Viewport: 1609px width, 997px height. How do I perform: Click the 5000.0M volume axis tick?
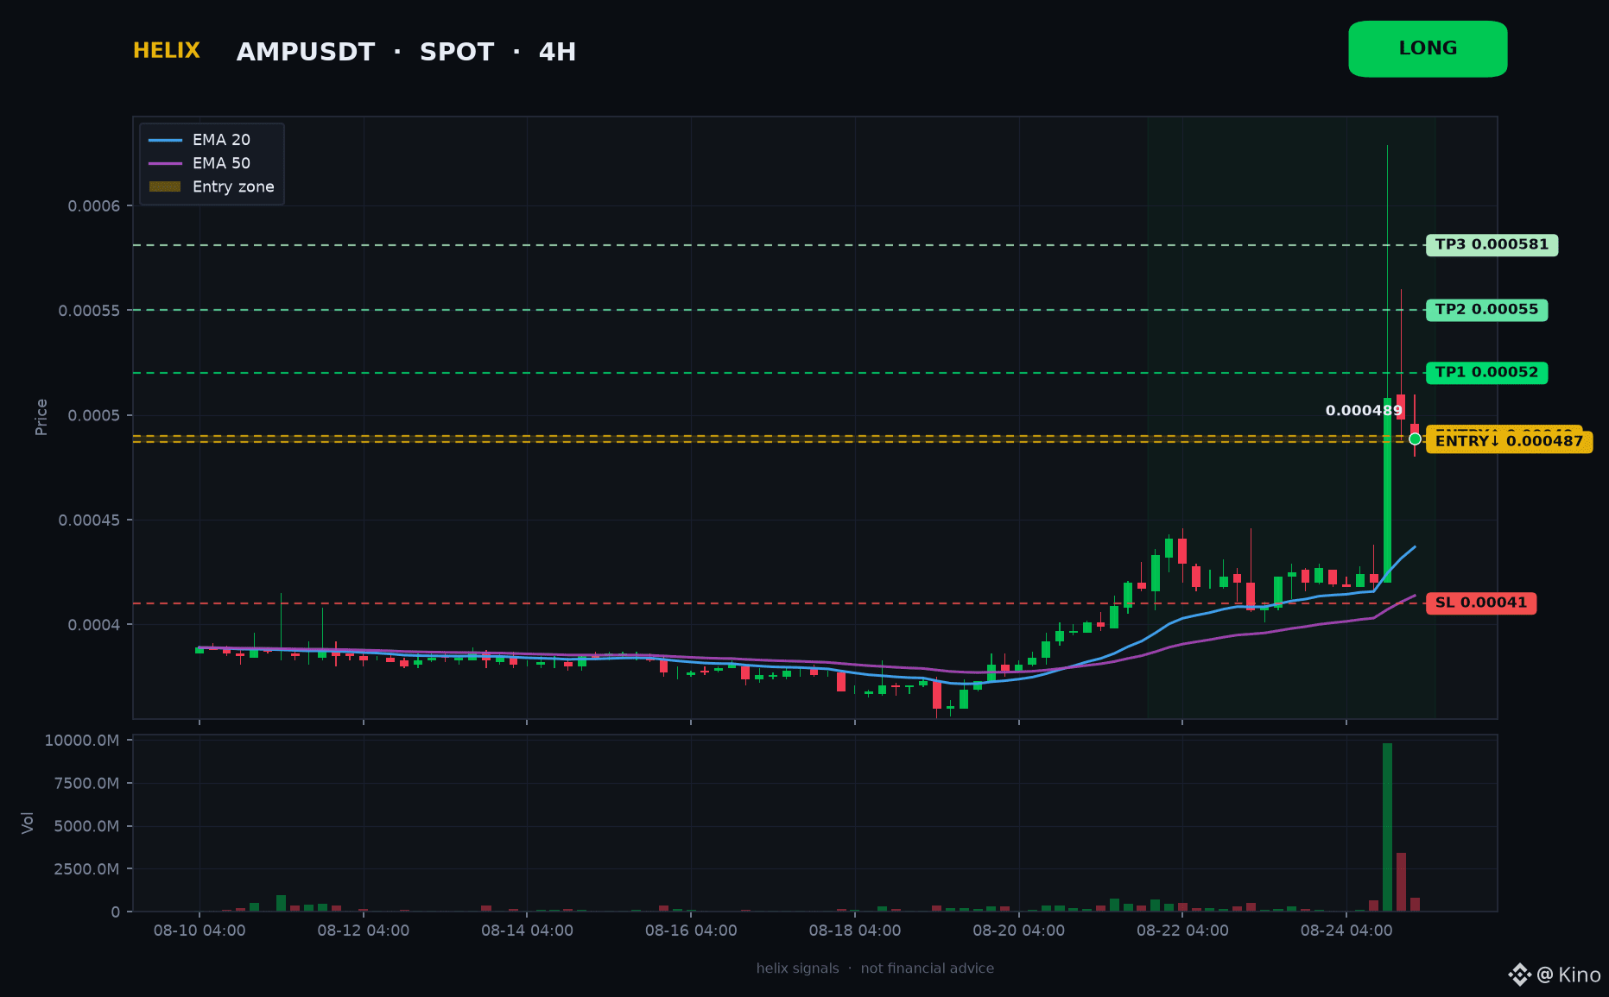pos(86,826)
